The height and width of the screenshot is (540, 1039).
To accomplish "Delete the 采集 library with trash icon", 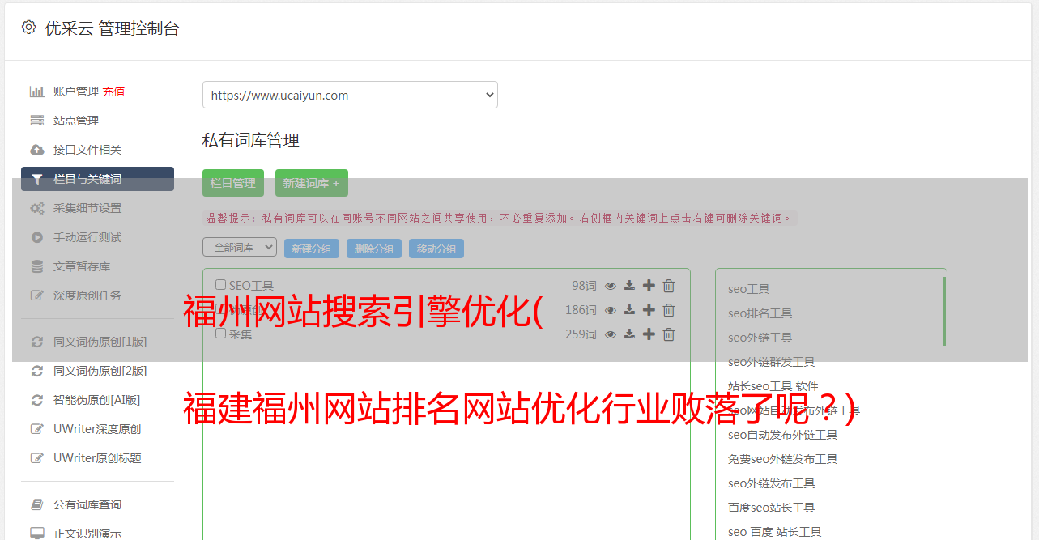I will point(669,334).
